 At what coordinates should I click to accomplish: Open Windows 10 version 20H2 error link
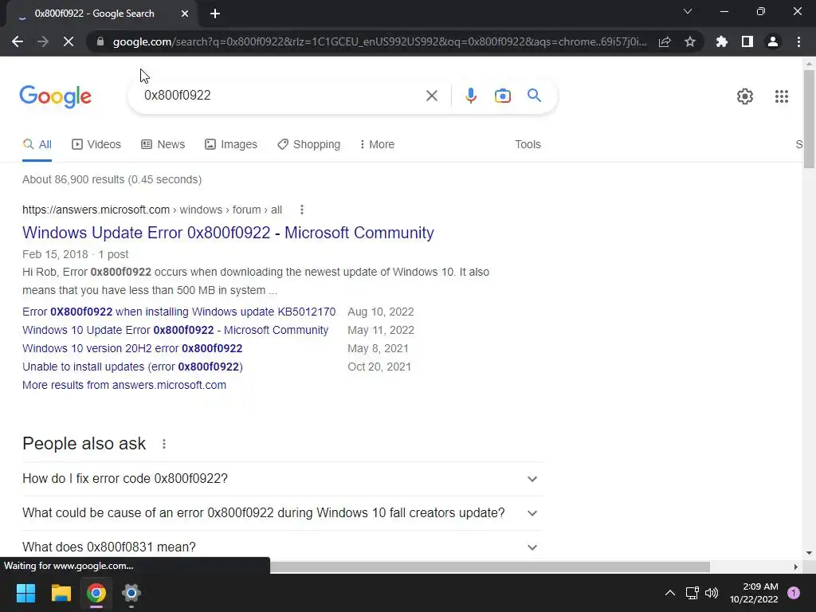[132, 348]
